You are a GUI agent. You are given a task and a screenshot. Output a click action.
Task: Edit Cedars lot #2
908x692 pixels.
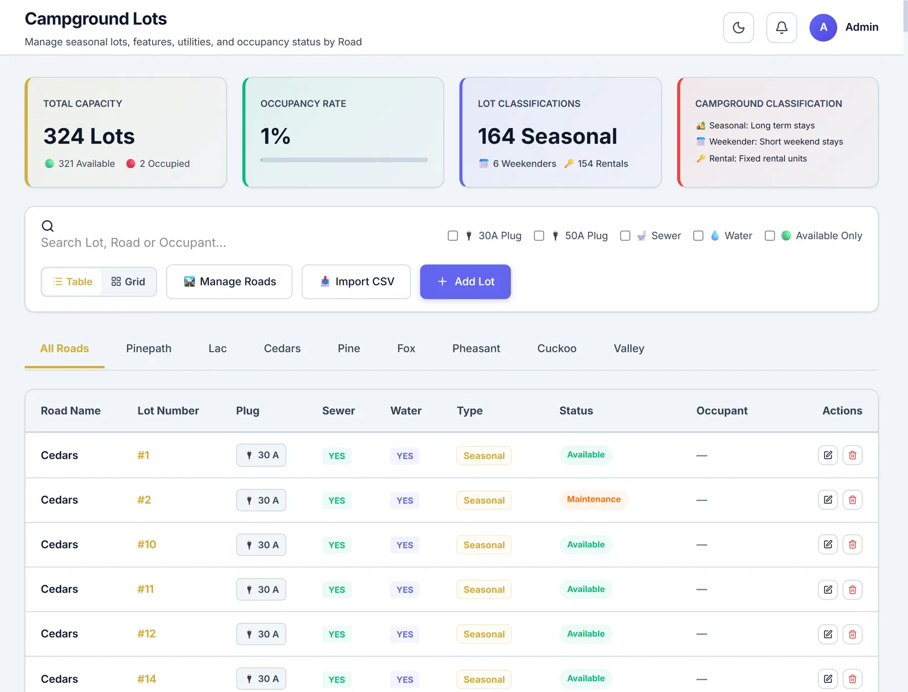pos(828,500)
